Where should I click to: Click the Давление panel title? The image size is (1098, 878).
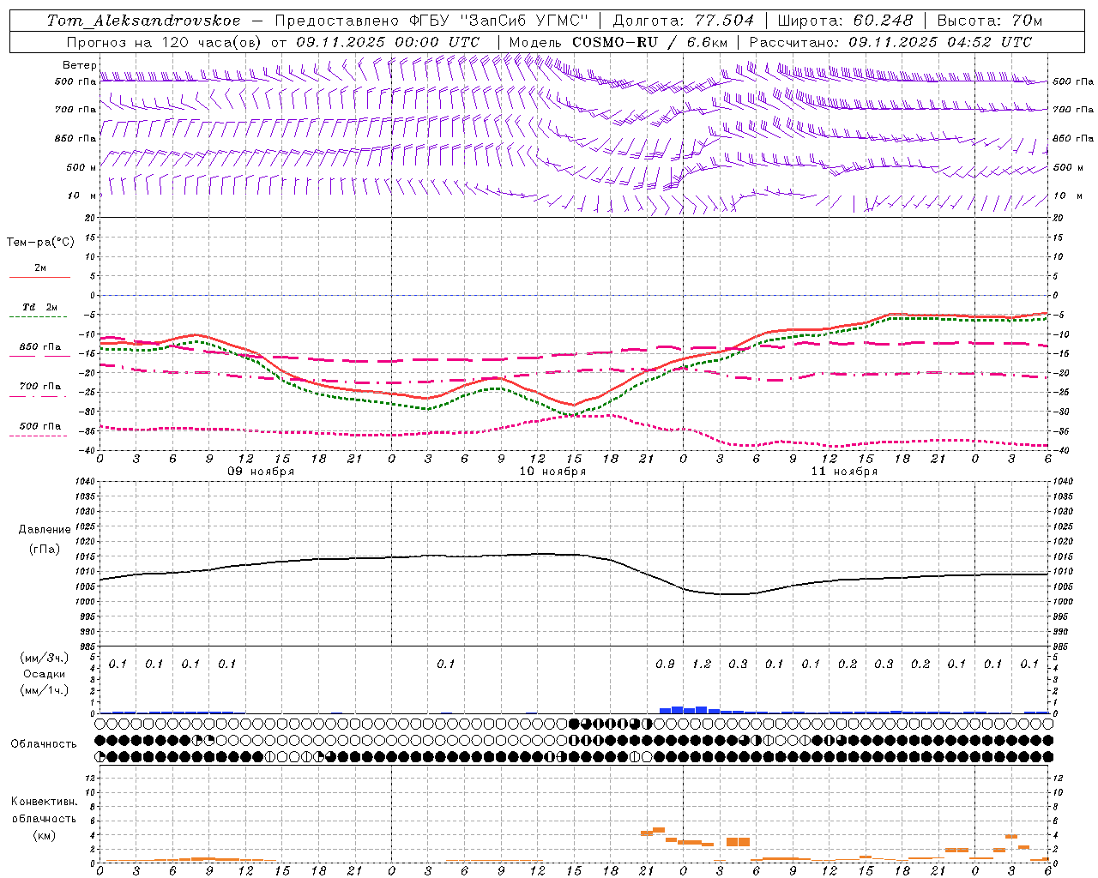pos(45,530)
